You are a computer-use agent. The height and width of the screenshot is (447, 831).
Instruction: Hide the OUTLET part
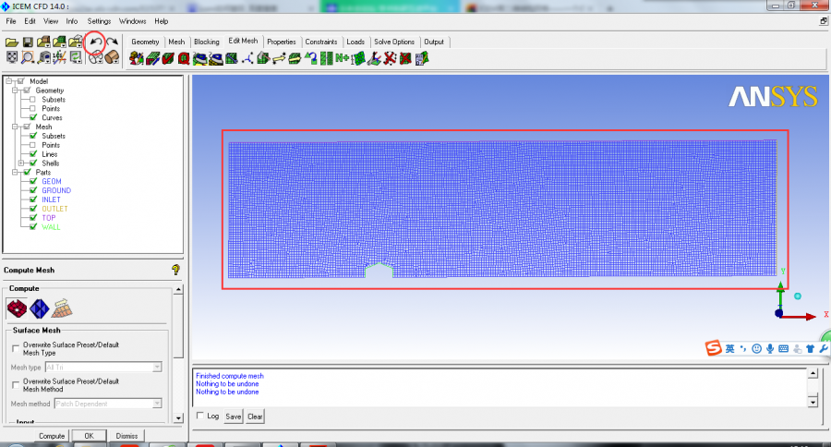click(33, 209)
